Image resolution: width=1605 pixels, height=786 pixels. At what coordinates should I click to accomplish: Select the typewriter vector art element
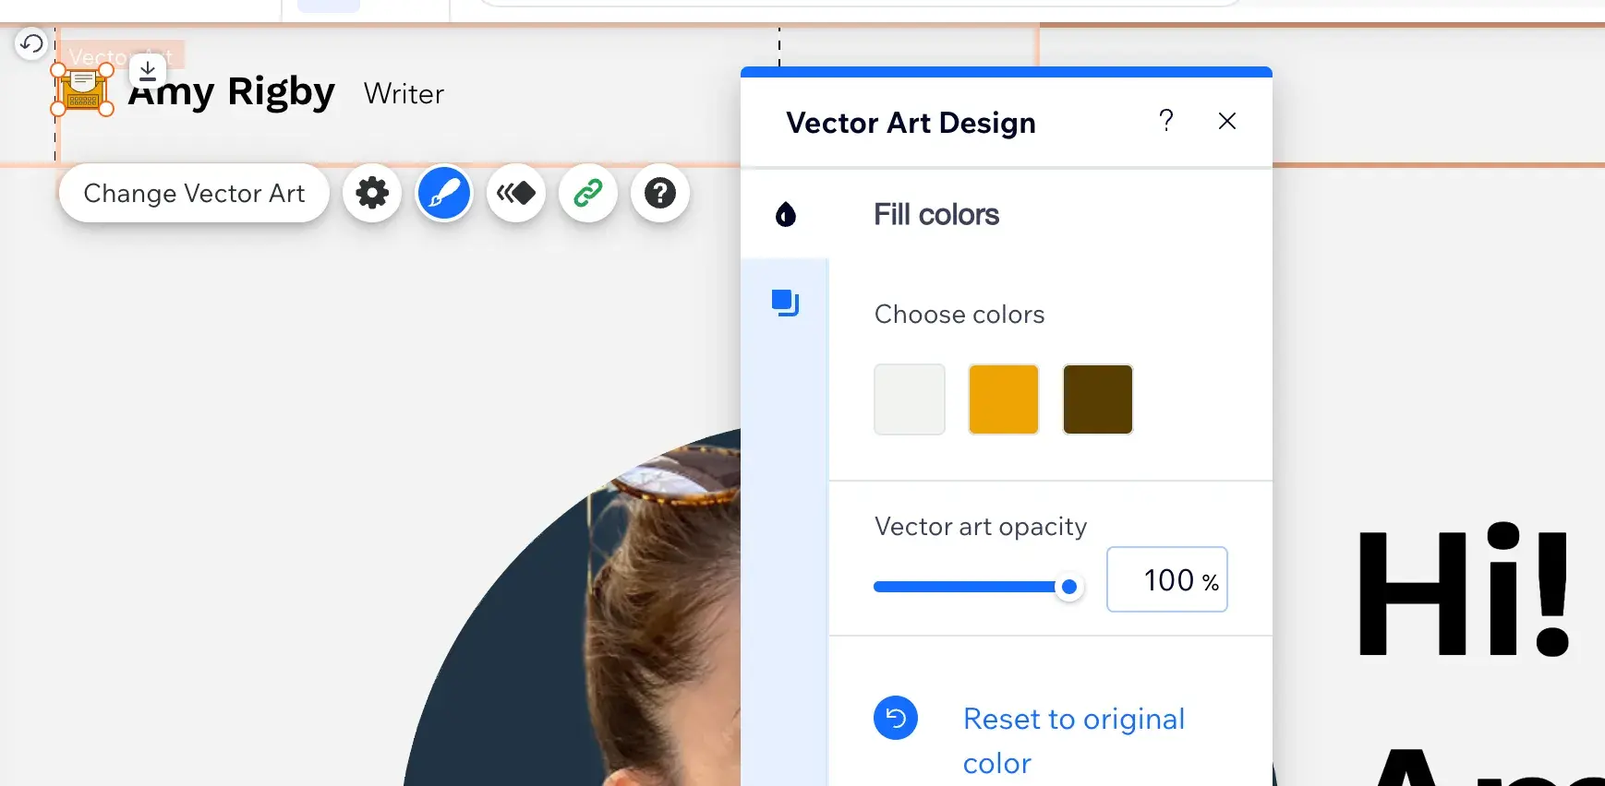82,90
